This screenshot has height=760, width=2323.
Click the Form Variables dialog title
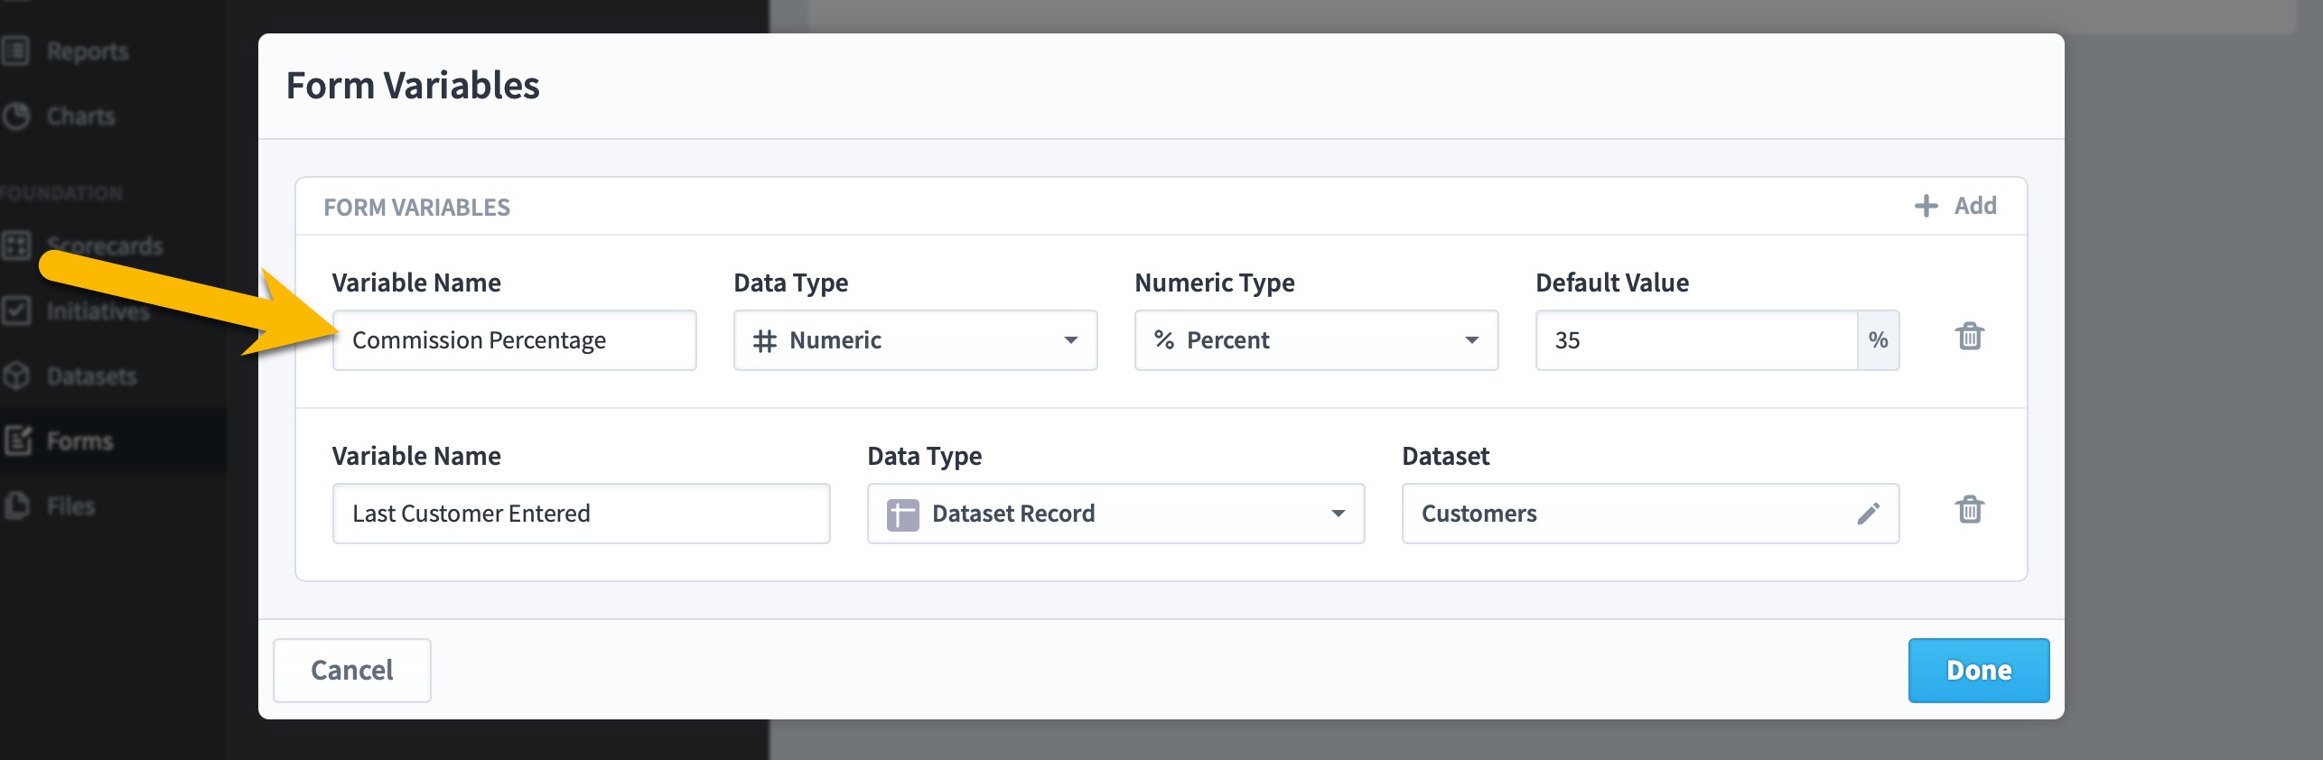[x=413, y=86]
